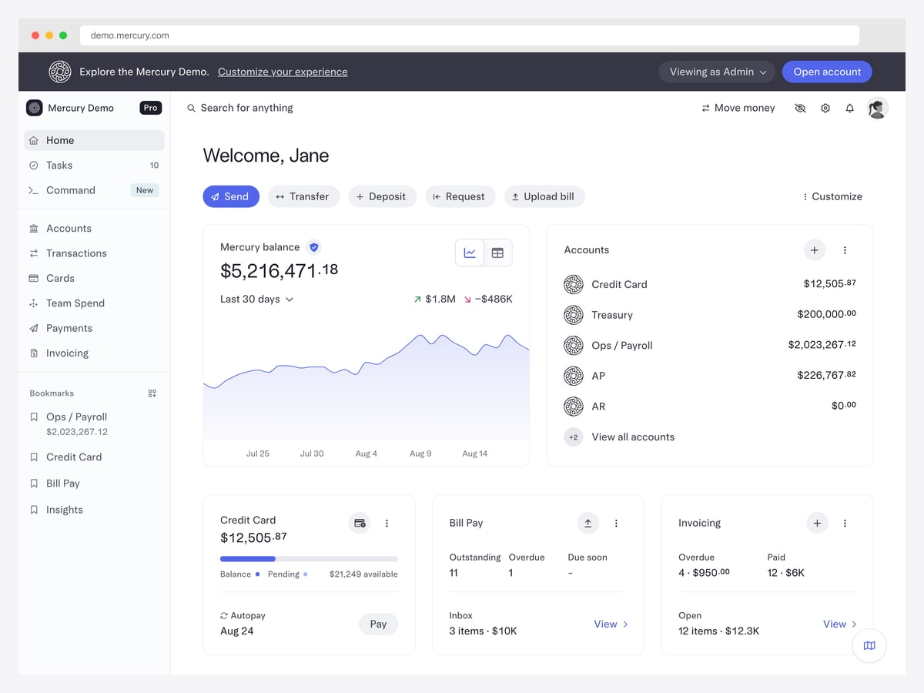
Task: Click the +2 badge for more accounts
Action: [574, 437]
